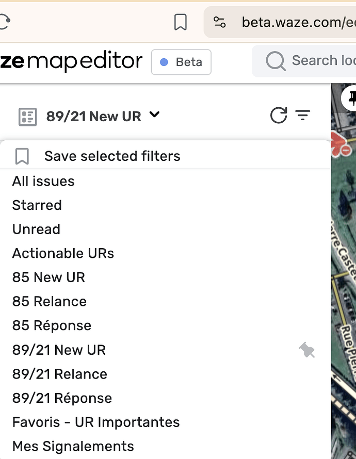Click the issue list panel icon

click(27, 117)
